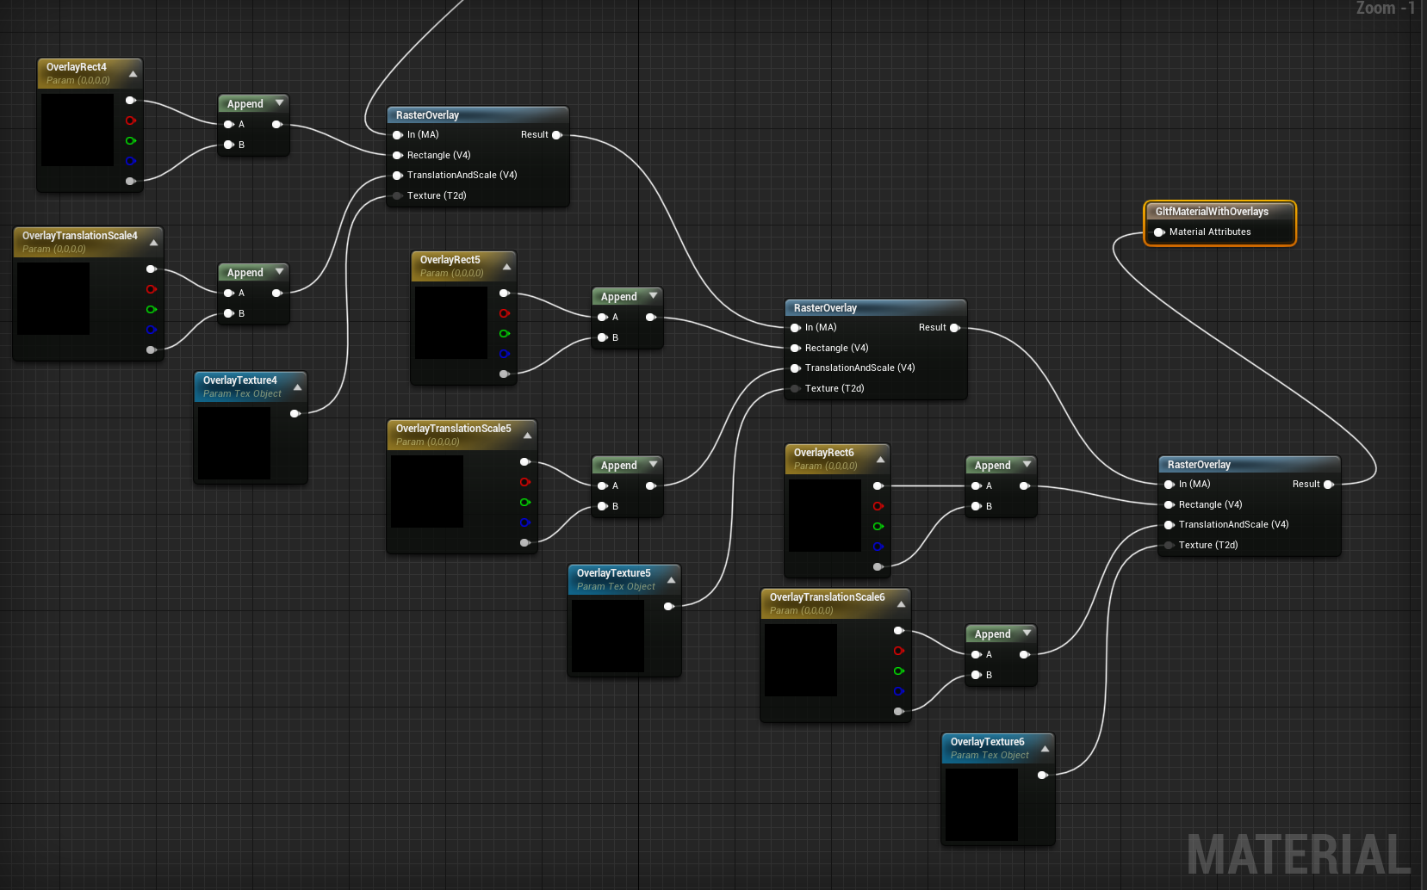Click the black preview area on OverlayTranslationScale4

(53, 300)
